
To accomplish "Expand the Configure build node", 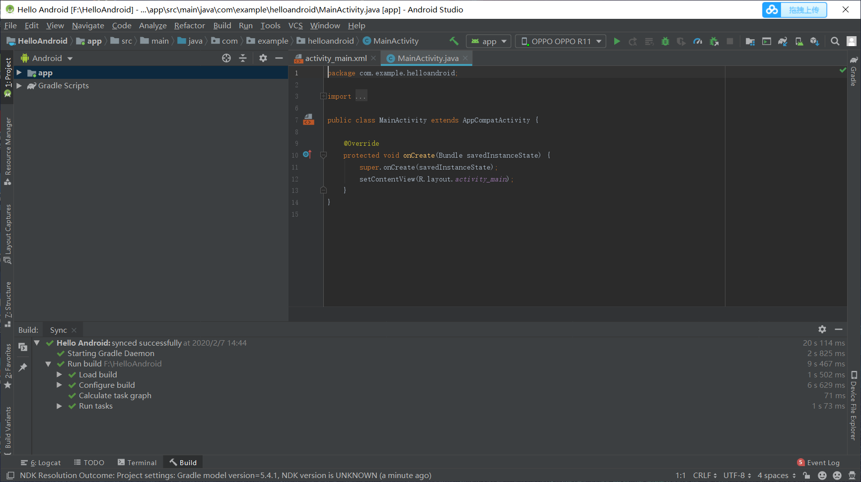I will 59,385.
